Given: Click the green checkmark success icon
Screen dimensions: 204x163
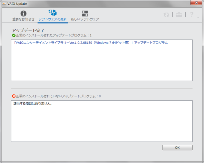Looking at the screenshot, I should pos(13,35).
